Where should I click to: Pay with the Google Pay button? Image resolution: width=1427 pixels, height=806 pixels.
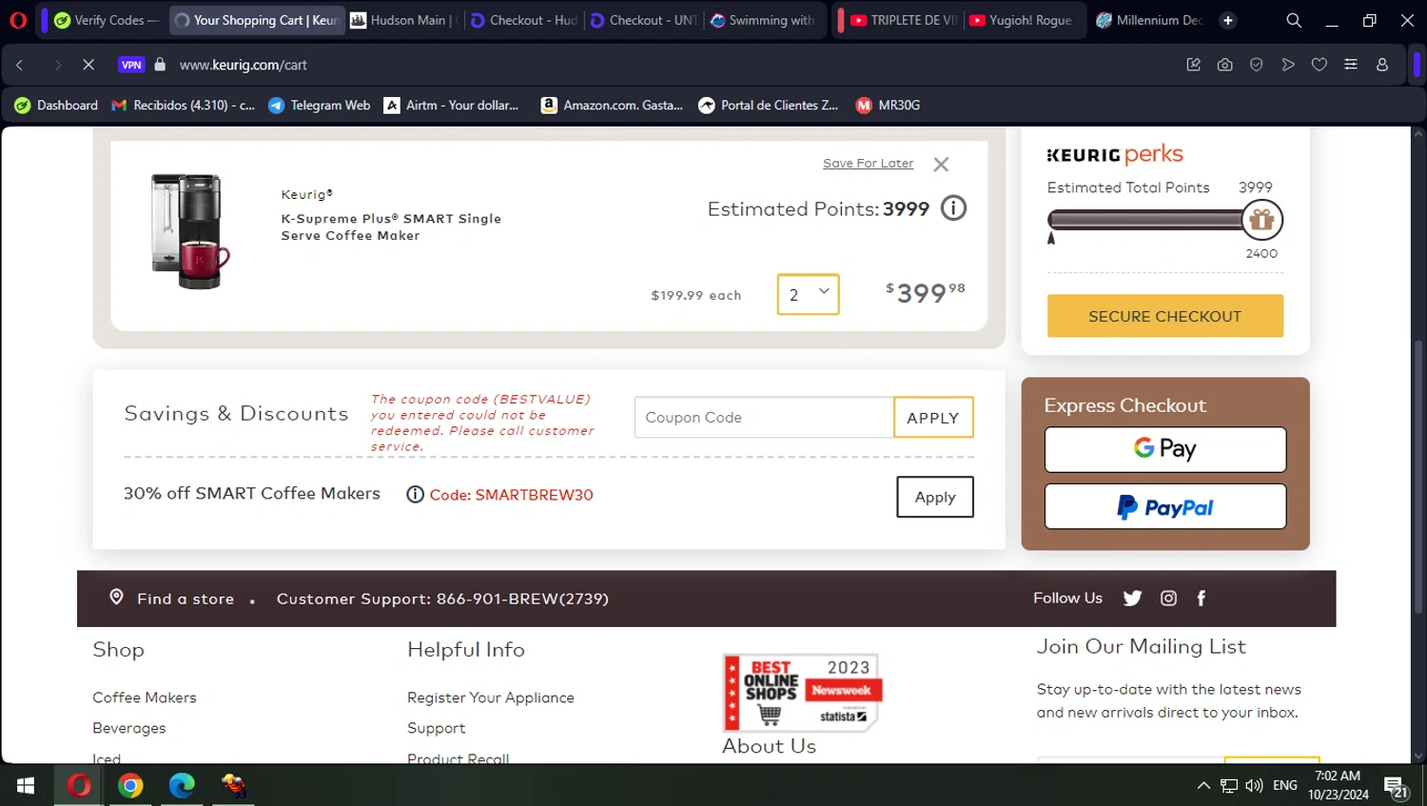[1164, 449]
